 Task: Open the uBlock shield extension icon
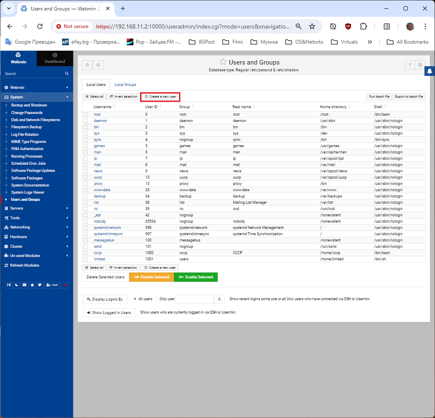coord(348,26)
